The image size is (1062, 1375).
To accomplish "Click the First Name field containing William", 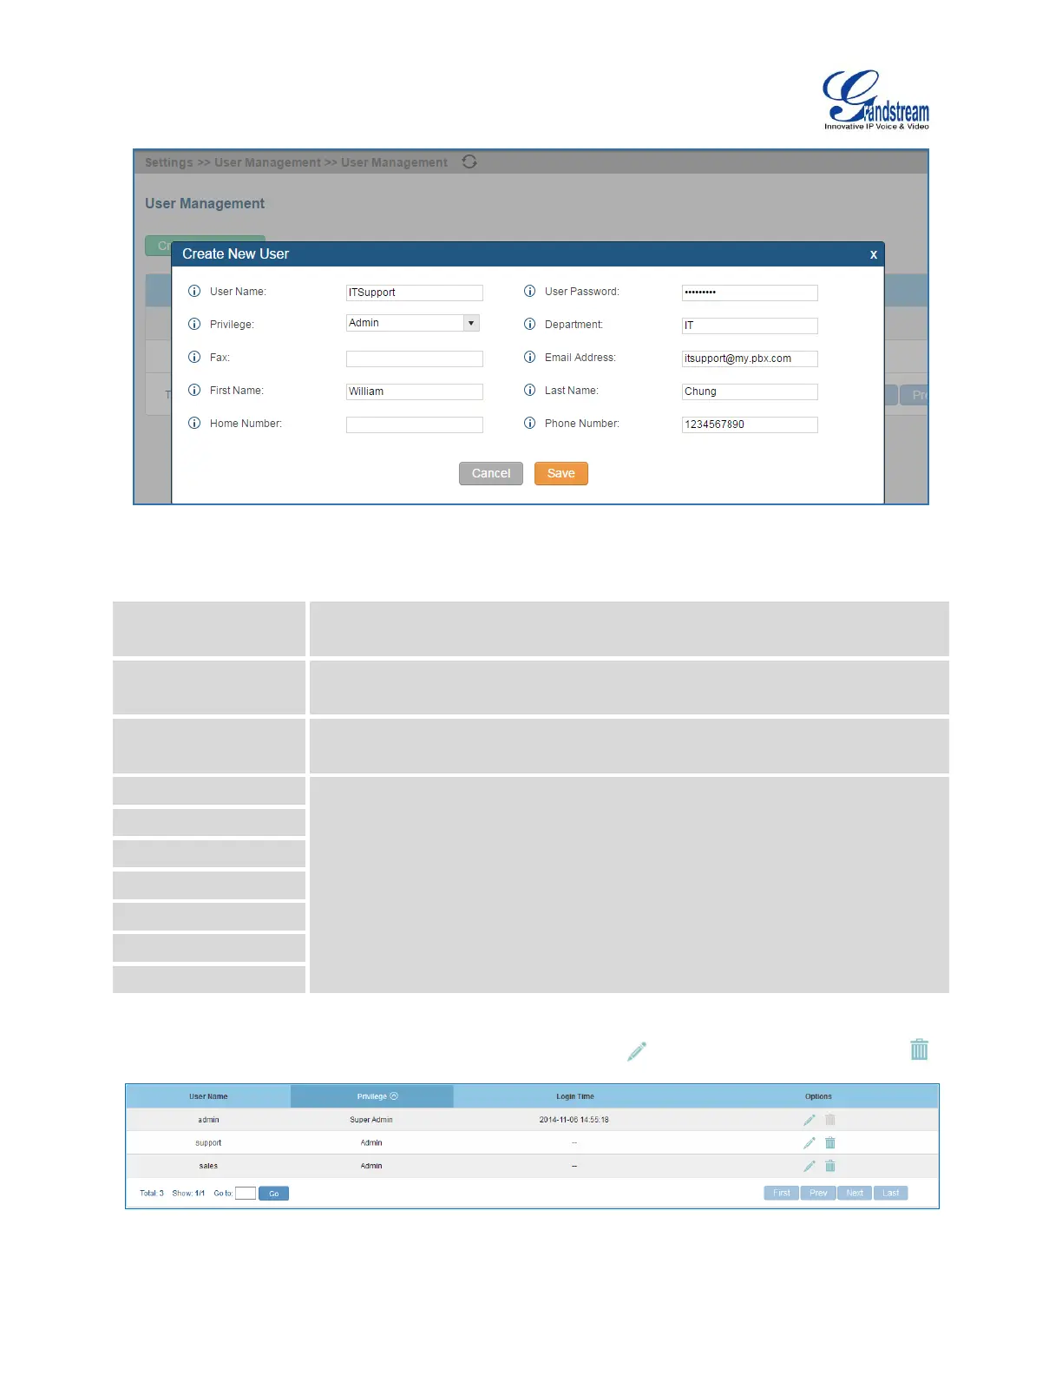I will point(415,391).
